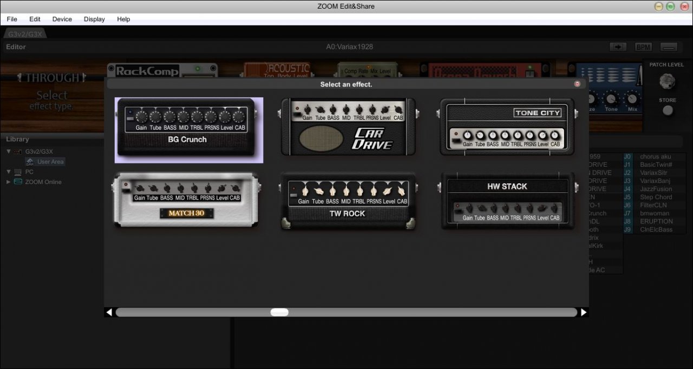
Task: Click the MID knob on Car Drive
Action: click(x=346, y=109)
